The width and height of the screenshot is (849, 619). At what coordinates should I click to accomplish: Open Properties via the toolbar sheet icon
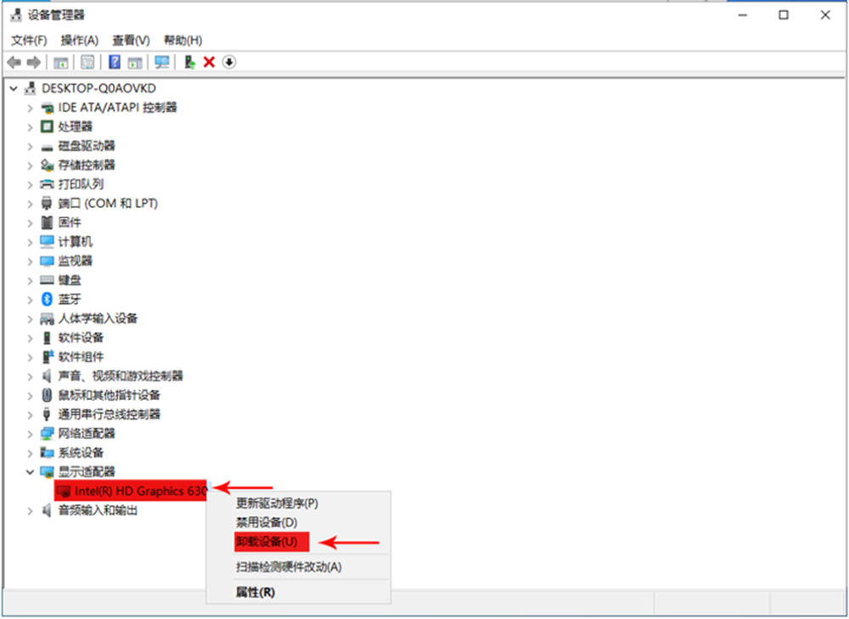(87, 62)
